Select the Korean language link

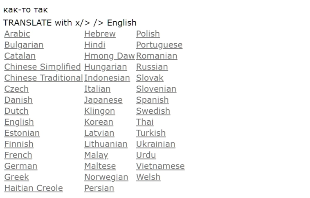[x=99, y=122]
